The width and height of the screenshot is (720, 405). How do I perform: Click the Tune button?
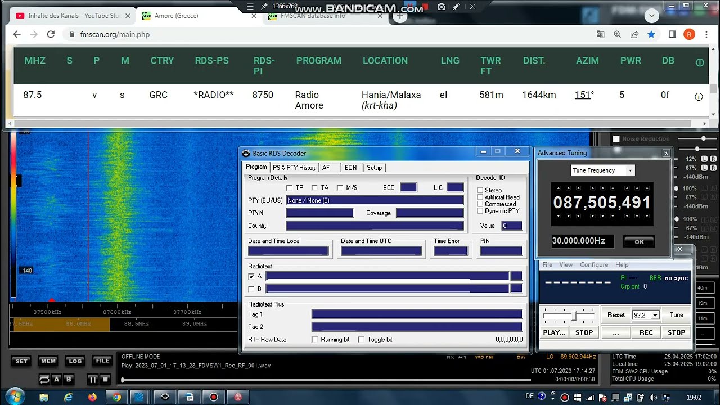(x=676, y=315)
